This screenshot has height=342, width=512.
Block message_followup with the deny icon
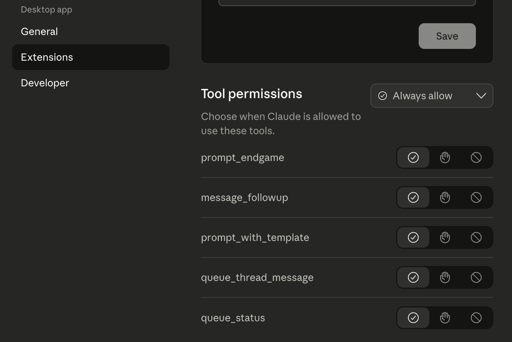click(476, 197)
